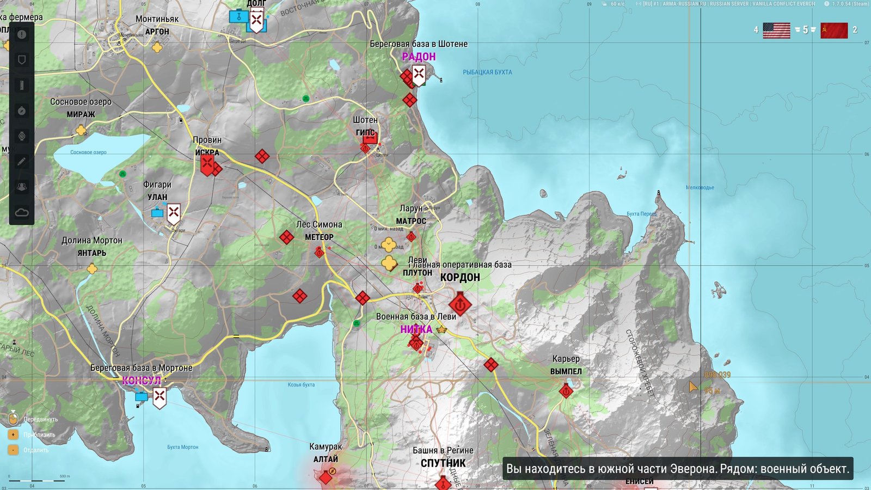
Task: Click the US flag faction icon
Action: [776, 30]
